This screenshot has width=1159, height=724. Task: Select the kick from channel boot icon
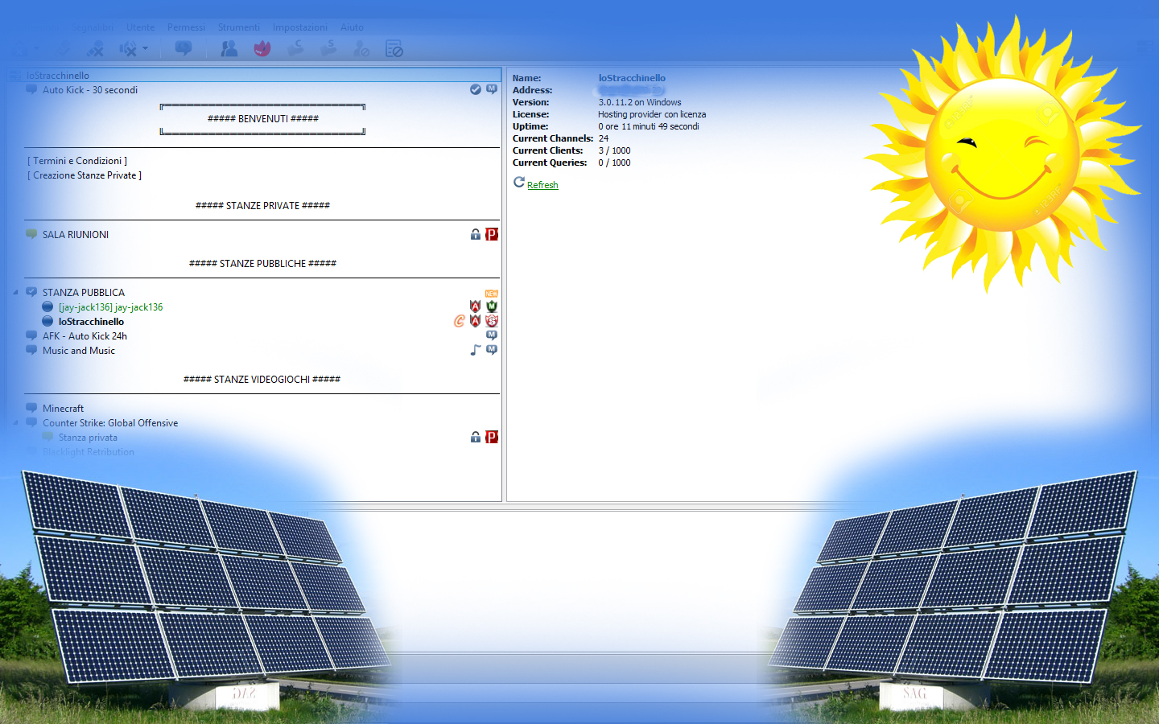(x=295, y=48)
